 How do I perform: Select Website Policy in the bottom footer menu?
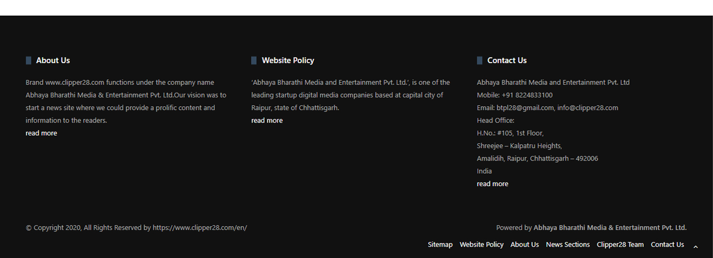click(481, 244)
